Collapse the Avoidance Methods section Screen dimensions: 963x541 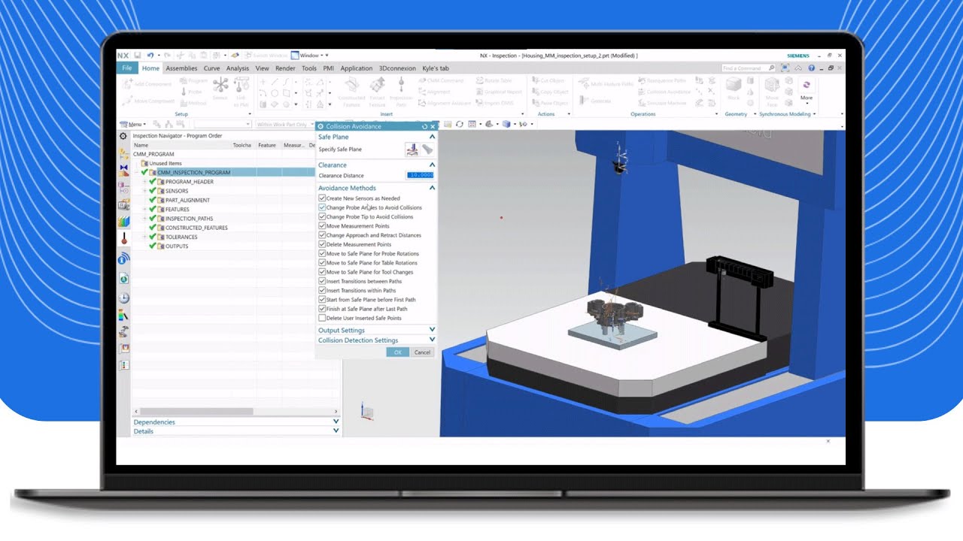432,188
